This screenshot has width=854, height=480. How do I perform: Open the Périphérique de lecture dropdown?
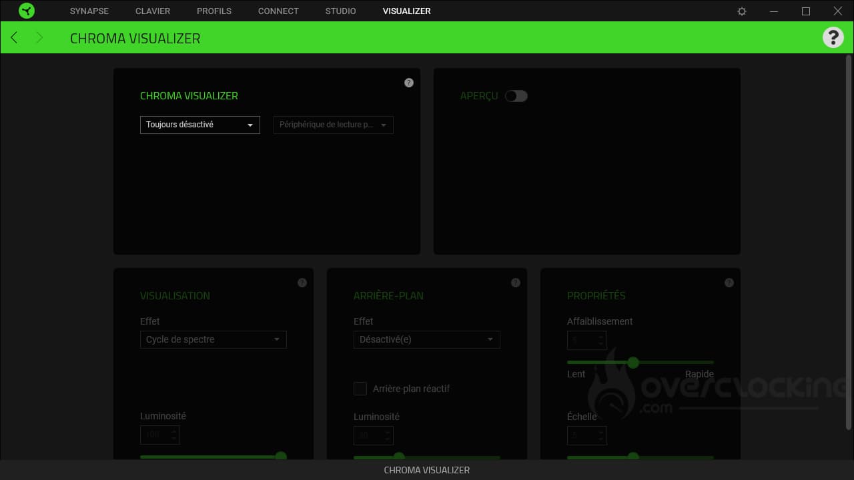(x=334, y=125)
